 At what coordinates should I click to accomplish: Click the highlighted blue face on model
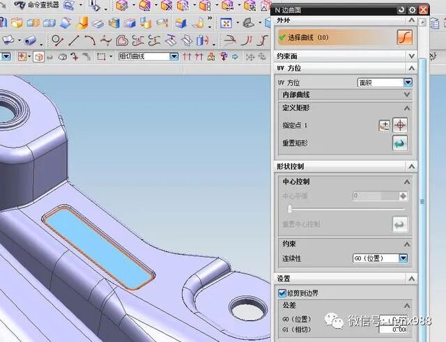tap(99, 249)
